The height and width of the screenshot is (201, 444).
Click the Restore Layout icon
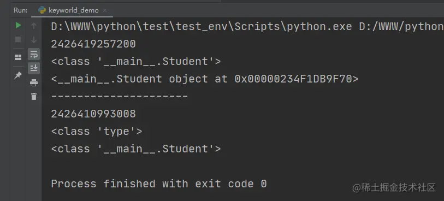click(x=18, y=57)
